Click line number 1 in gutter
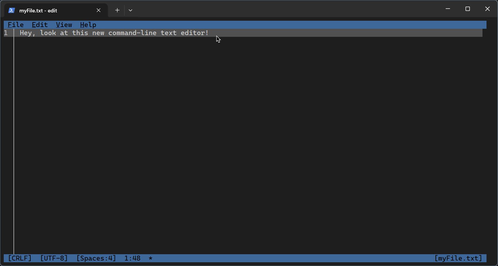The width and height of the screenshot is (498, 266). (6, 33)
